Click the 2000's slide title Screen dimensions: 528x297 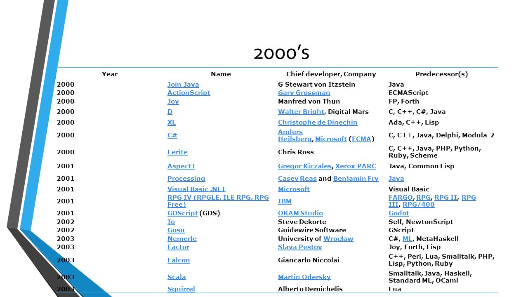[281, 53]
